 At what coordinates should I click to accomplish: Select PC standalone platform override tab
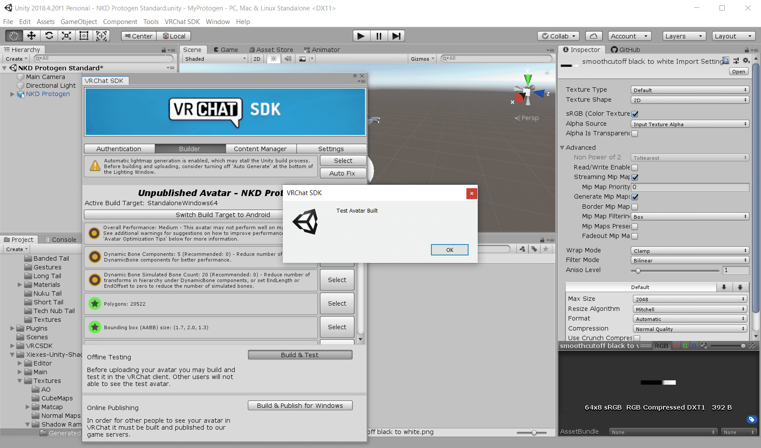coord(724,287)
